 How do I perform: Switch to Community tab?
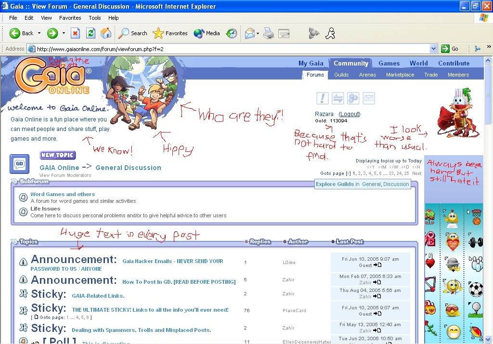click(351, 63)
